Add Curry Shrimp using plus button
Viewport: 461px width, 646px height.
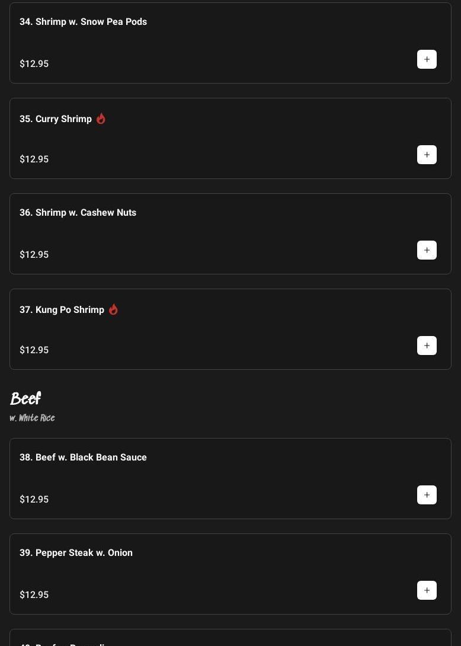point(427,155)
